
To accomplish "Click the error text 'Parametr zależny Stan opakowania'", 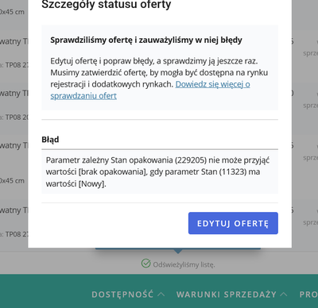I will 157,171.
